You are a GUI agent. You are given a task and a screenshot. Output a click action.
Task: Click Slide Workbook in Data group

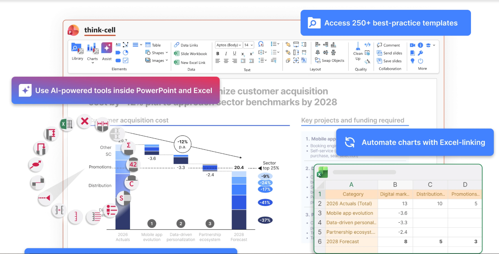click(x=190, y=54)
